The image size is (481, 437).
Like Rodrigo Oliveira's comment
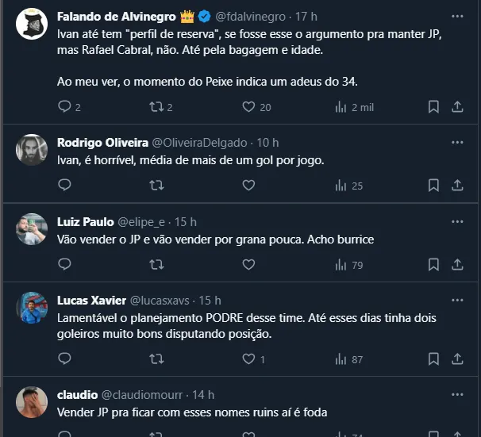click(248, 185)
